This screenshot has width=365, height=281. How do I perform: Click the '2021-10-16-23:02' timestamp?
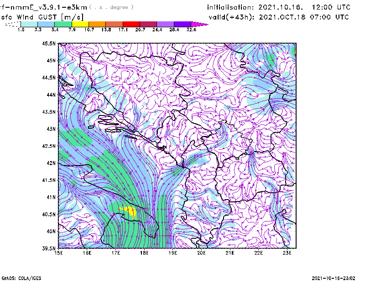coord(334,278)
